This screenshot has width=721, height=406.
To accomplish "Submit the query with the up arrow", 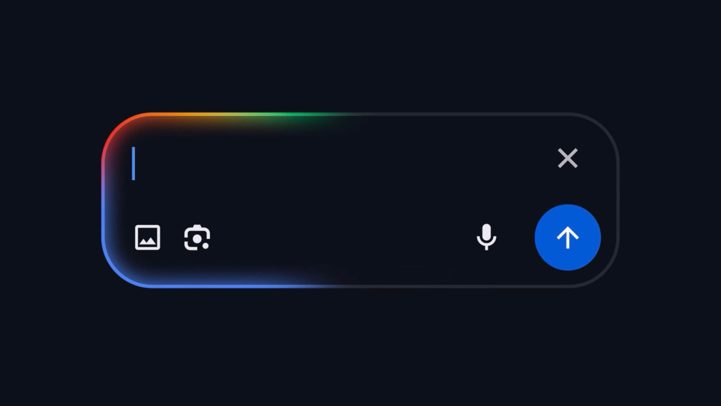I will click(x=568, y=237).
